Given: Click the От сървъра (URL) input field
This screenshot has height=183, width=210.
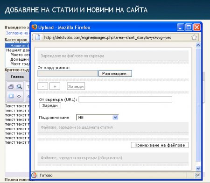Looking at the screenshot, I should click(126, 99).
